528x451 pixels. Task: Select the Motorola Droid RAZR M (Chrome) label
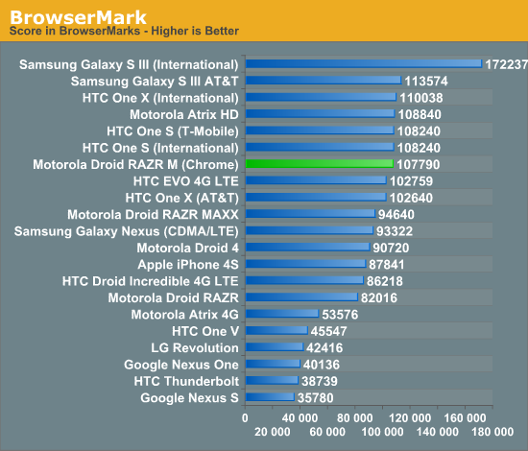pos(135,165)
